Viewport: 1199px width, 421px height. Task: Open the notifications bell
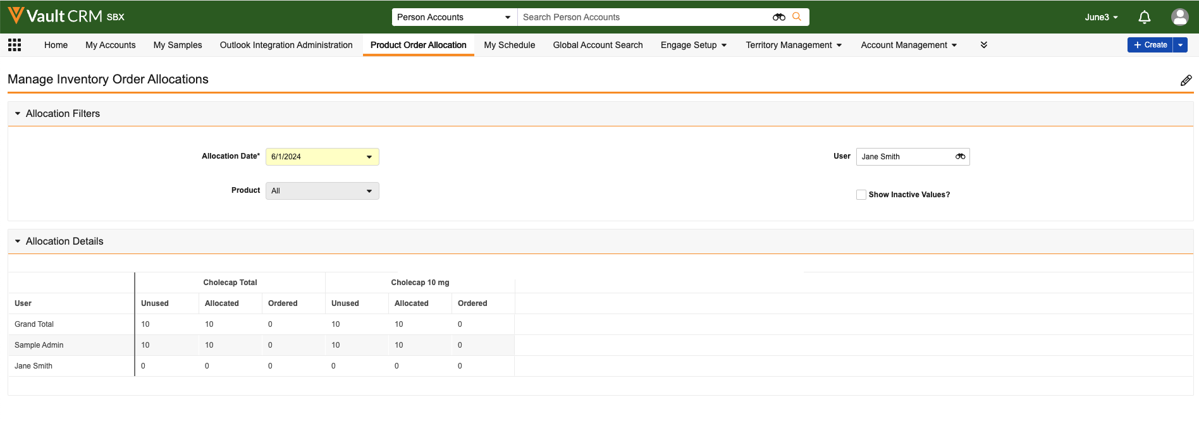1144,17
